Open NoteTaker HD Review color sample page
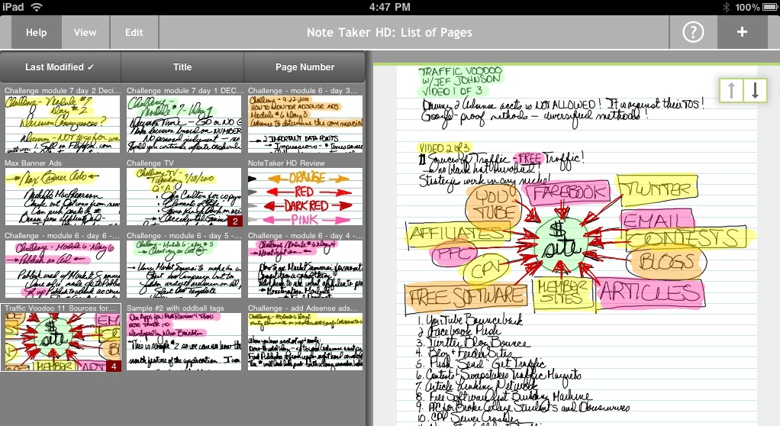 point(305,196)
